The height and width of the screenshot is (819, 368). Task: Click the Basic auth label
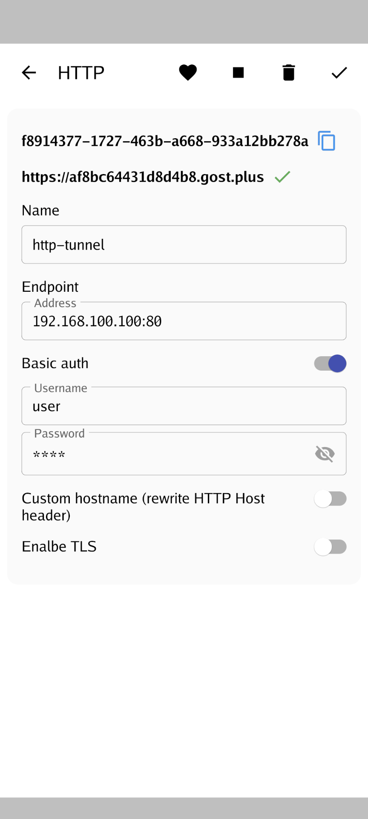[x=55, y=363]
